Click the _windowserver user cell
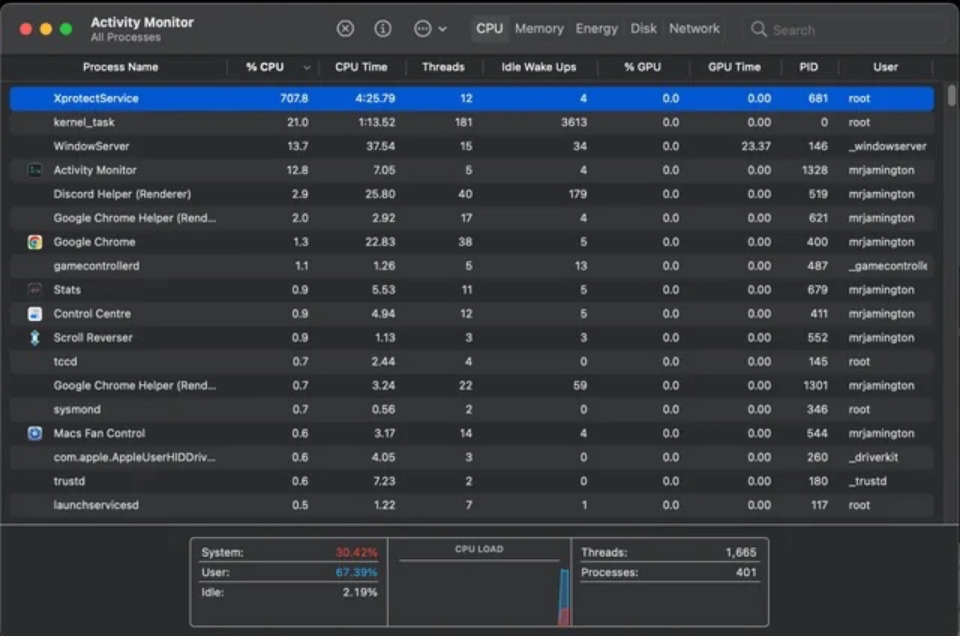The image size is (960, 636). 887,146
